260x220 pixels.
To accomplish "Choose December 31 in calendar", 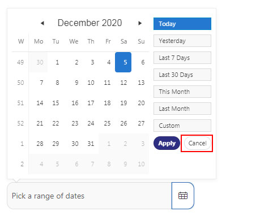I will click(x=91, y=144).
